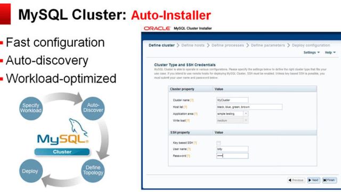Click the help icon beside Password
The width and height of the screenshot is (341, 192).
tap(188, 156)
